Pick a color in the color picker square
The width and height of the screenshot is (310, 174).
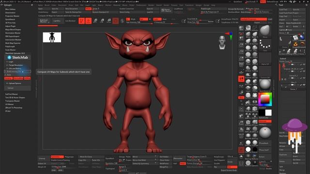[x=265, y=100]
